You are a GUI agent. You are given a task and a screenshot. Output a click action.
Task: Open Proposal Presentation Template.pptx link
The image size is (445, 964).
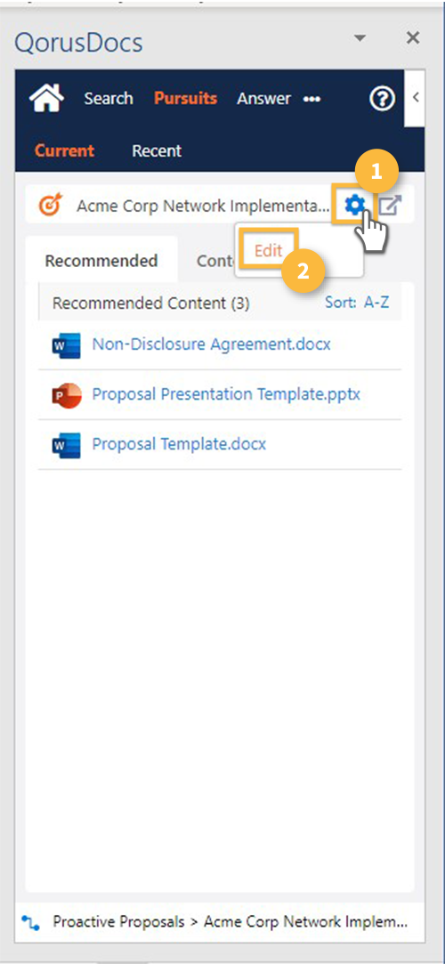[x=226, y=393]
